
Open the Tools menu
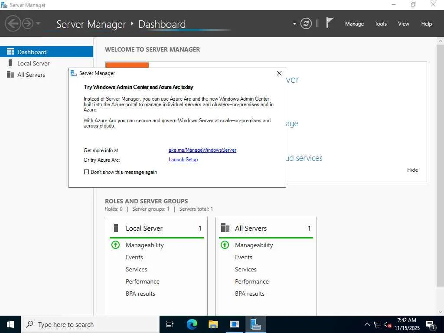point(381,24)
